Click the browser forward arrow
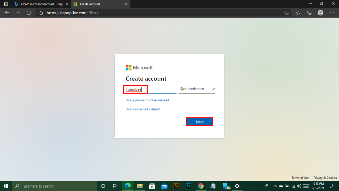 18,13
